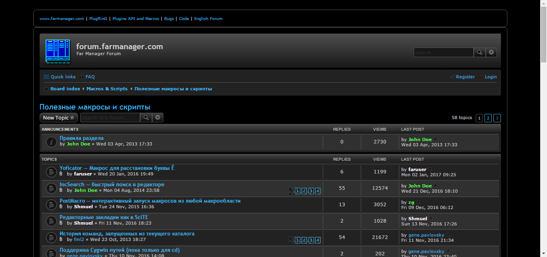This screenshot has width=547, height=257.
Task: Click the home icon in breadcrumb bar
Action: [46, 88]
